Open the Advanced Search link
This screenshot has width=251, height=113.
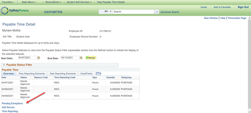point(170,12)
